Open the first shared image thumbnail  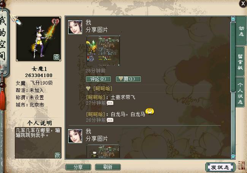103,50
